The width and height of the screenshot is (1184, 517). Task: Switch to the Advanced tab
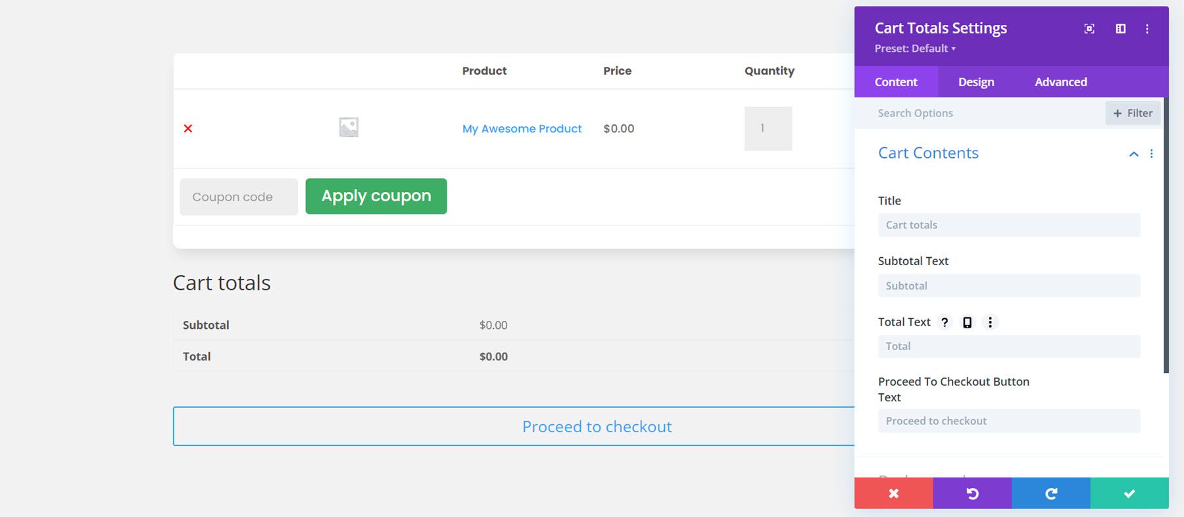(x=1060, y=82)
